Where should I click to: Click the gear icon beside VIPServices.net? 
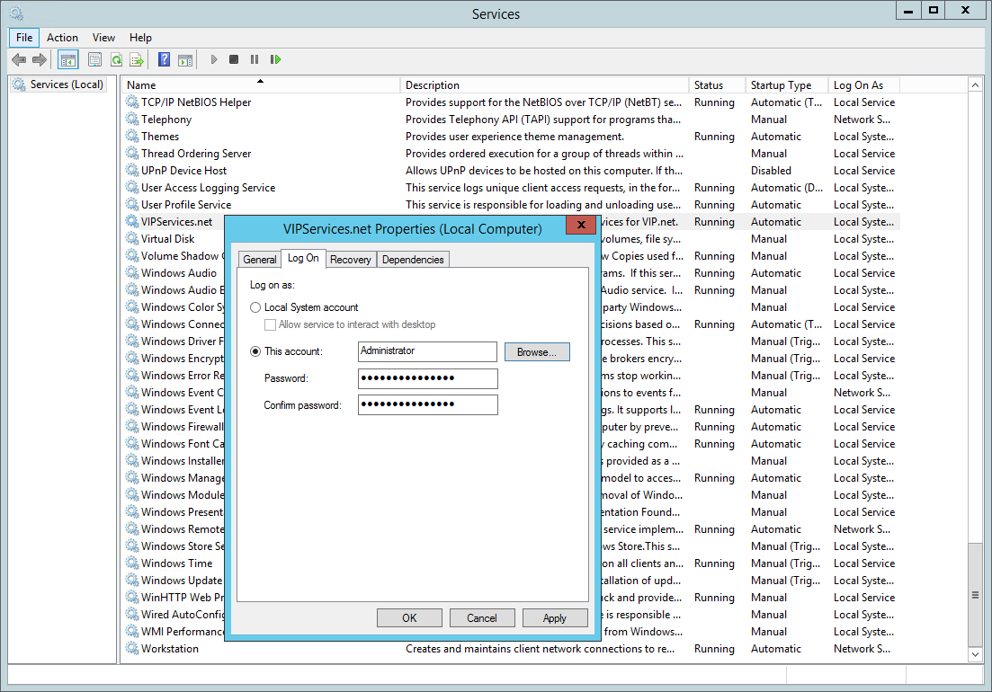[x=131, y=221]
